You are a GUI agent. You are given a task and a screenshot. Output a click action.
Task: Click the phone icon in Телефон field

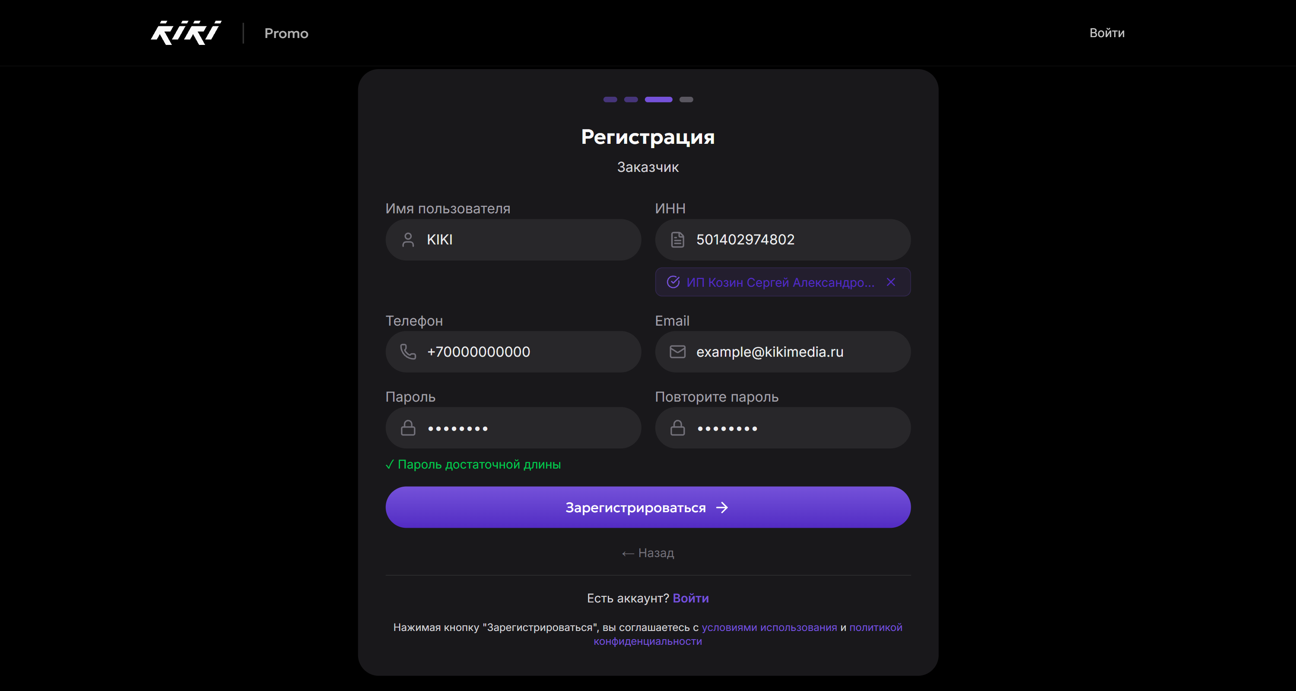[x=408, y=352]
